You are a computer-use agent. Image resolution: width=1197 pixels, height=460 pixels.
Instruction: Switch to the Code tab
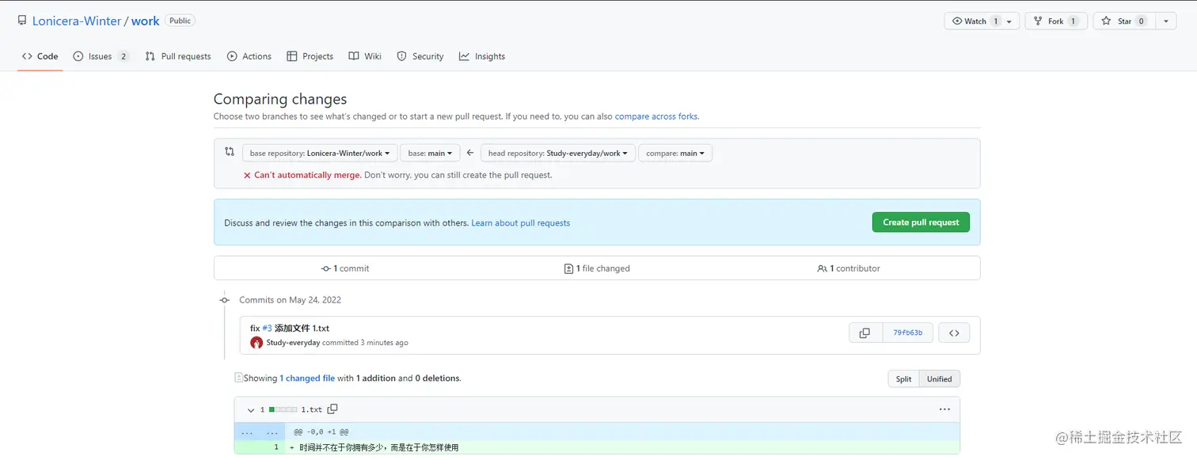(x=40, y=56)
